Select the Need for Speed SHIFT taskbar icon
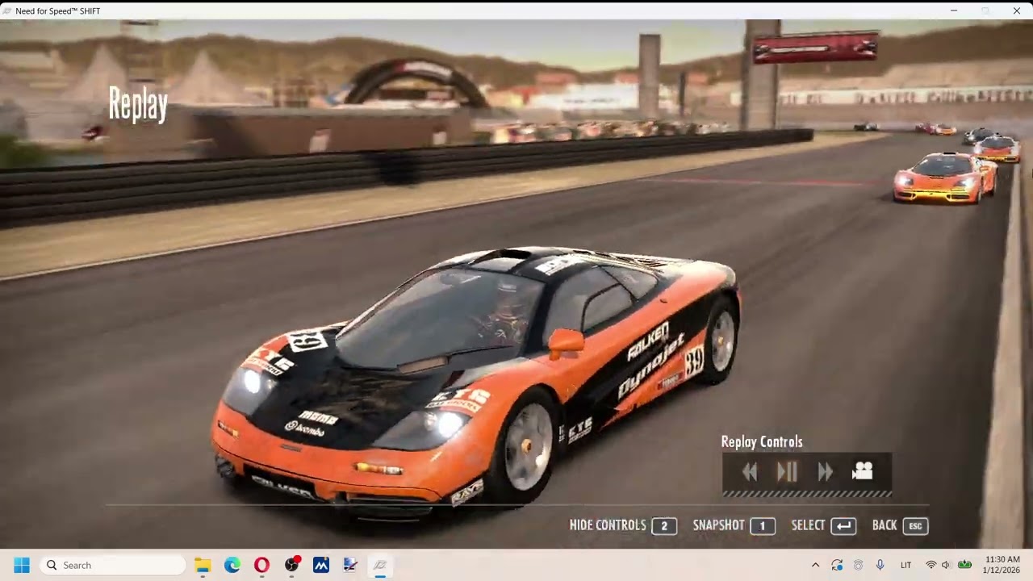 point(380,566)
